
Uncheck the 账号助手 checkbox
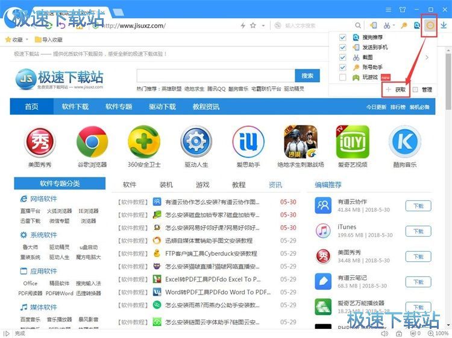point(342,67)
